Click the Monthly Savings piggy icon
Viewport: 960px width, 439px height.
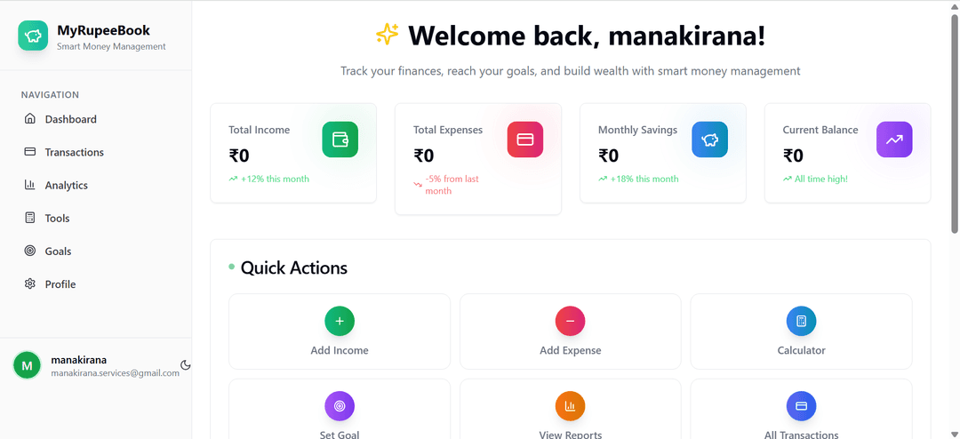[709, 140]
